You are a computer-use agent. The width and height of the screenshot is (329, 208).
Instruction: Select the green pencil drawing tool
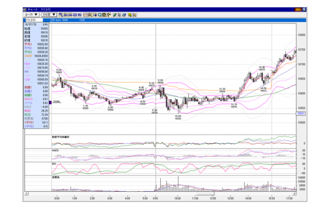tap(114, 15)
